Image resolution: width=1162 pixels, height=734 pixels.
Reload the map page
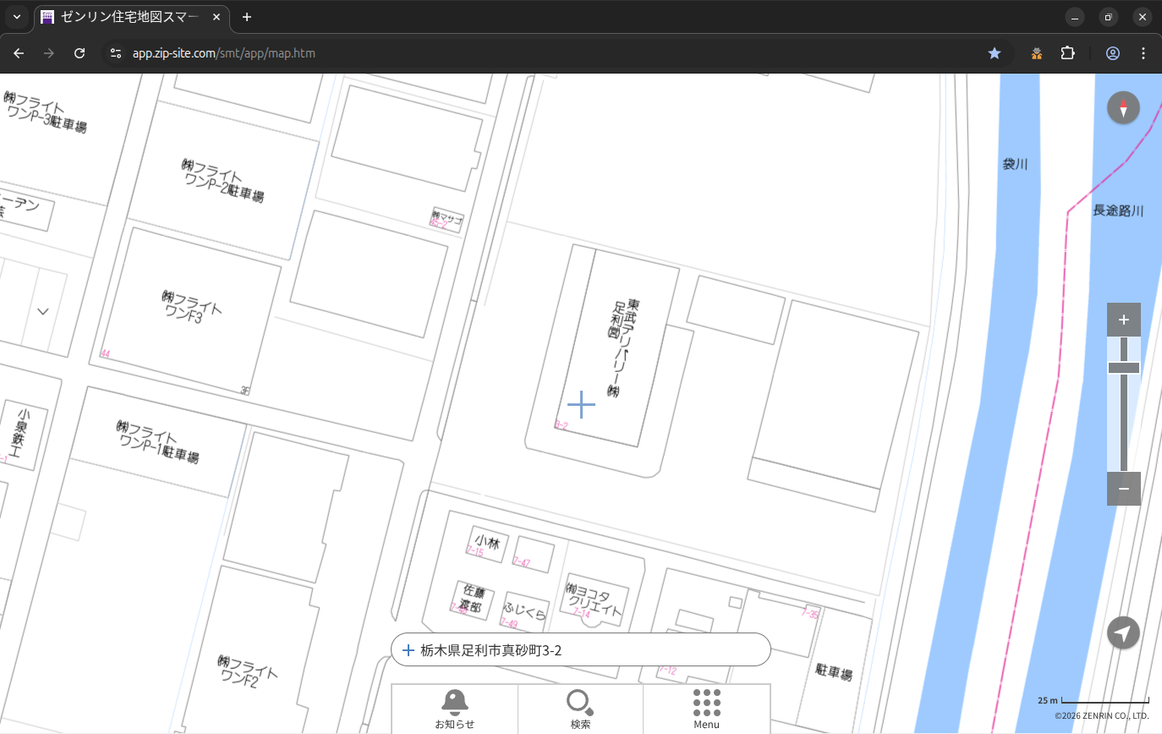pyautogui.click(x=79, y=53)
